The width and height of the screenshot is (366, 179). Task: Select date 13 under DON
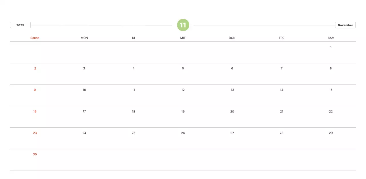pyautogui.click(x=232, y=90)
